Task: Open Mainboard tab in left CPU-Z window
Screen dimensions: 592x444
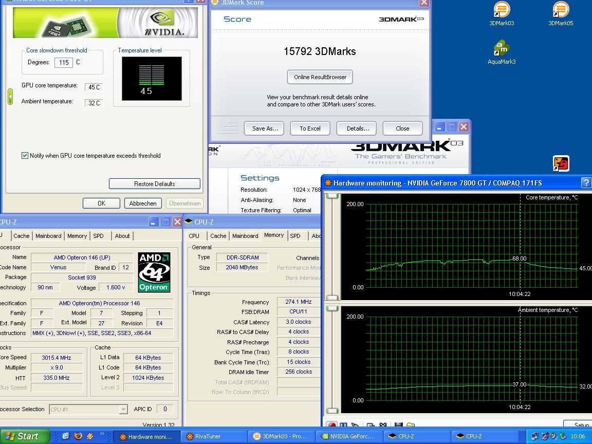Action: (48, 235)
